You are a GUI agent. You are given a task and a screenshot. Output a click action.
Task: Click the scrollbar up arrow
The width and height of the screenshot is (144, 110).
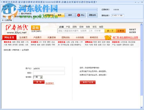tap(141, 24)
